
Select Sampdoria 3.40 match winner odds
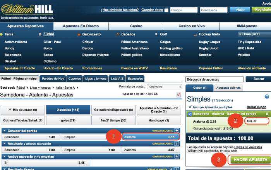point(31,137)
